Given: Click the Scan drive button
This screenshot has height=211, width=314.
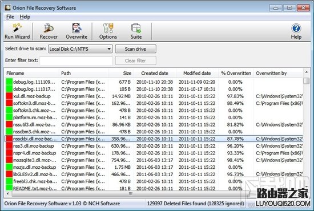Looking at the screenshot, I should coord(135,49).
